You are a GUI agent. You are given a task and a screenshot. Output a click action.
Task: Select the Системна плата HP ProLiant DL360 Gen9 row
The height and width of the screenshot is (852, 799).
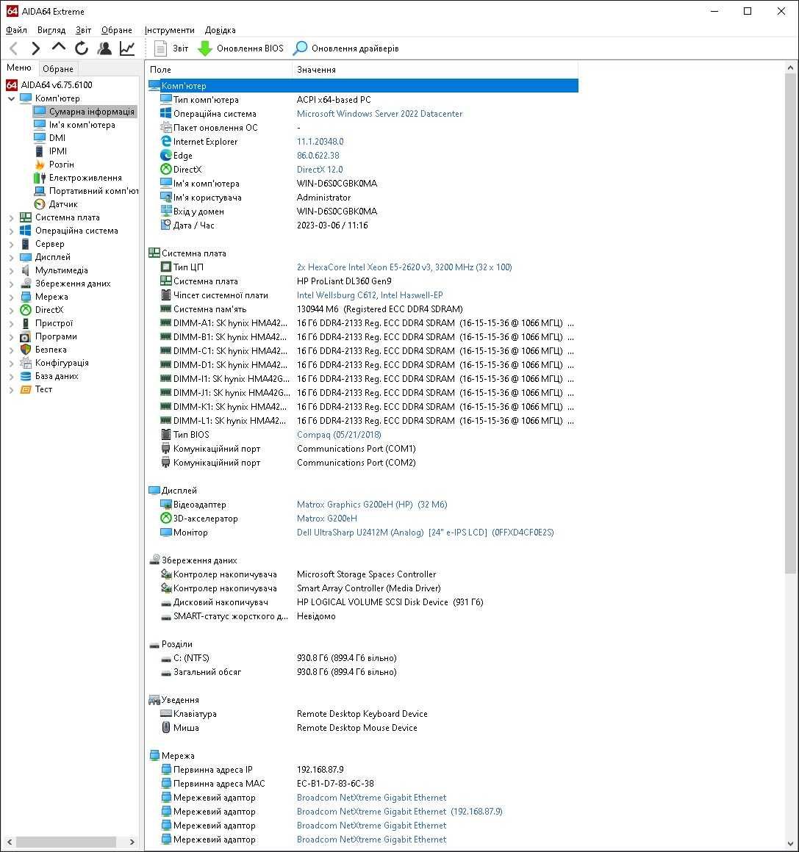[x=363, y=281]
